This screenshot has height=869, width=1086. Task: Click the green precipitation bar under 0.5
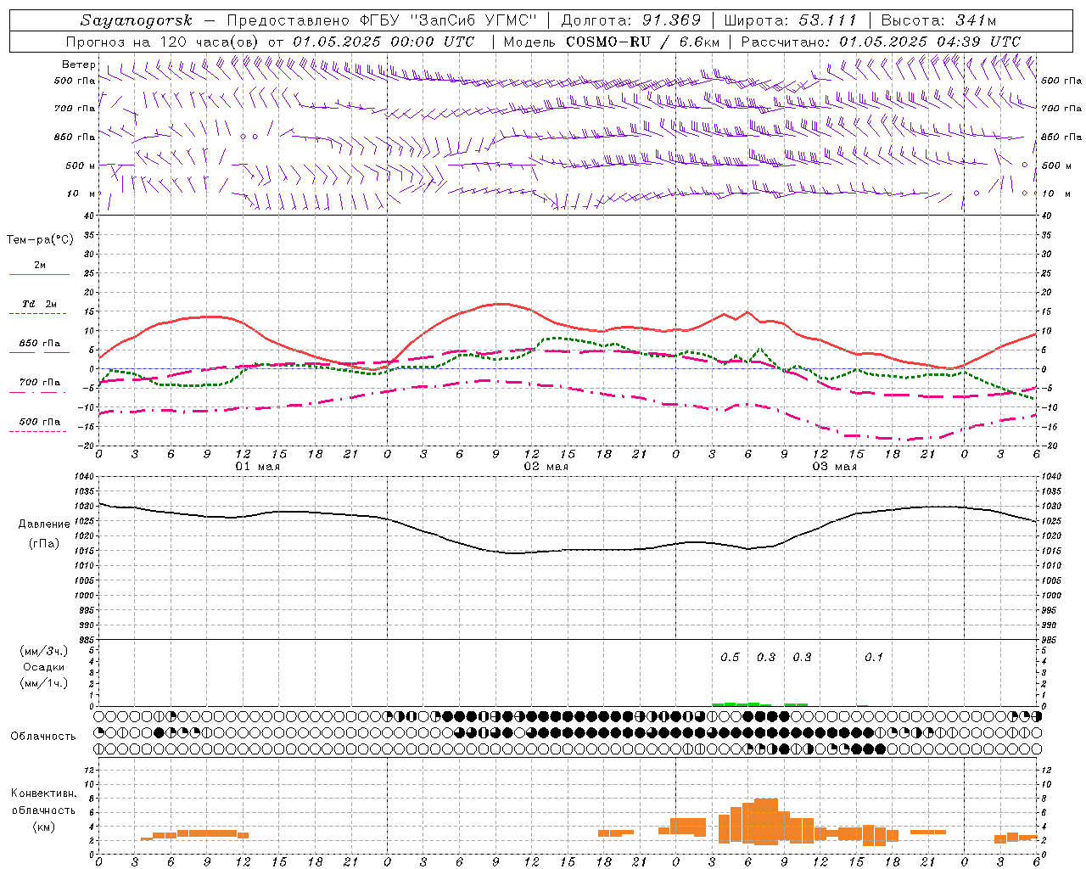pyautogui.click(x=730, y=704)
